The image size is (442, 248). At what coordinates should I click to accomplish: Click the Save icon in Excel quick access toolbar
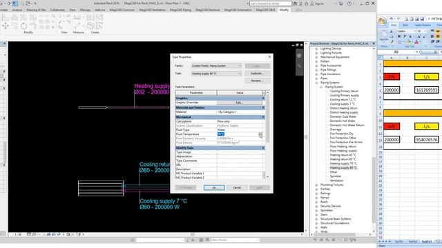[422, 19]
